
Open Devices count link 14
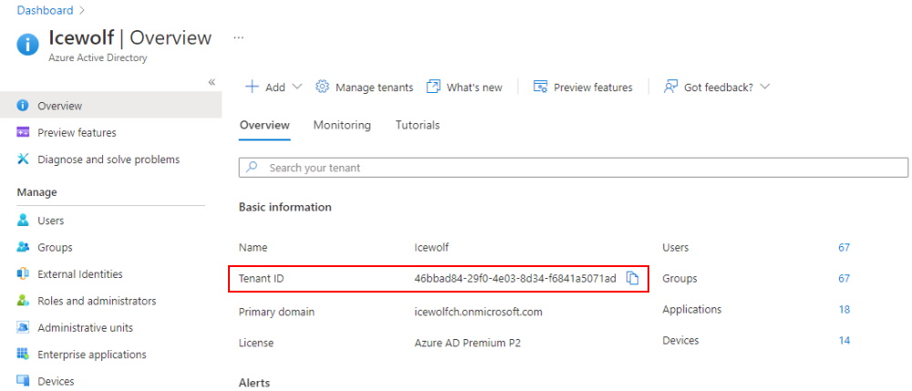[x=844, y=340]
